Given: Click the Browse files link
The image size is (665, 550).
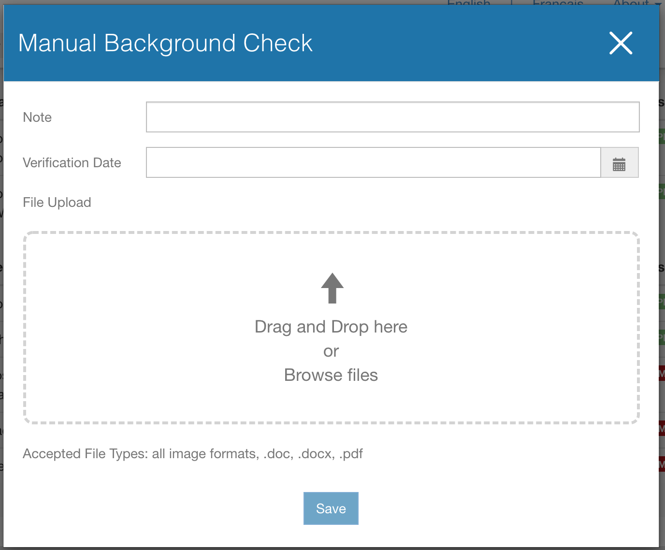Looking at the screenshot, I should [x=331, y=375].
